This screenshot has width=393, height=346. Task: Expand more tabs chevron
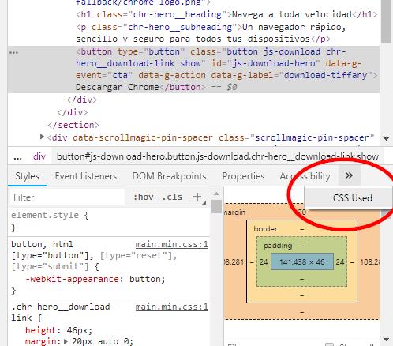pyautogui.click(x=349, y=175)
